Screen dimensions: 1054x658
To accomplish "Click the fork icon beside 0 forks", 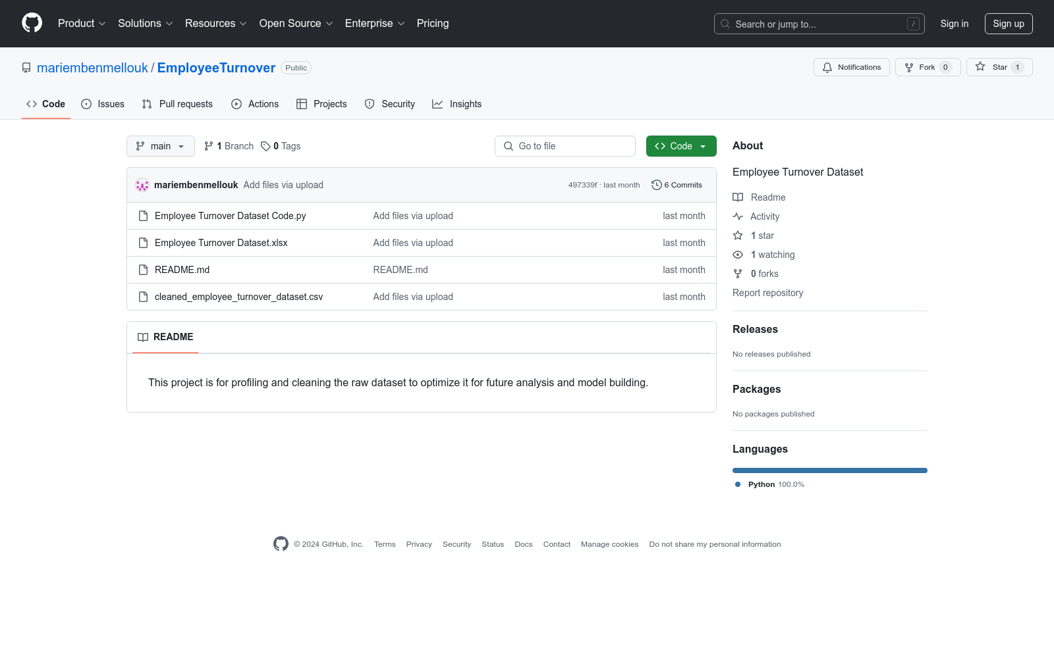I will tap(738, 274).
